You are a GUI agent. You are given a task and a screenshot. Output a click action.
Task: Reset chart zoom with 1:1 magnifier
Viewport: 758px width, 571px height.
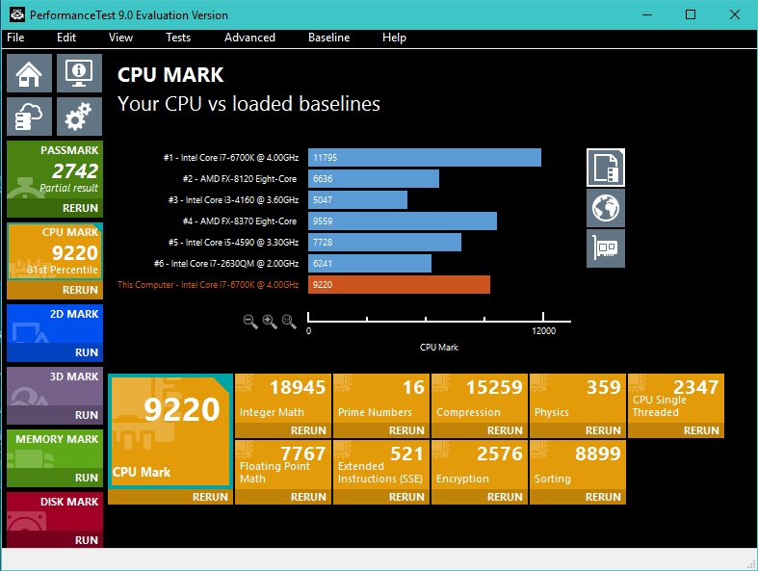(289, 322)
